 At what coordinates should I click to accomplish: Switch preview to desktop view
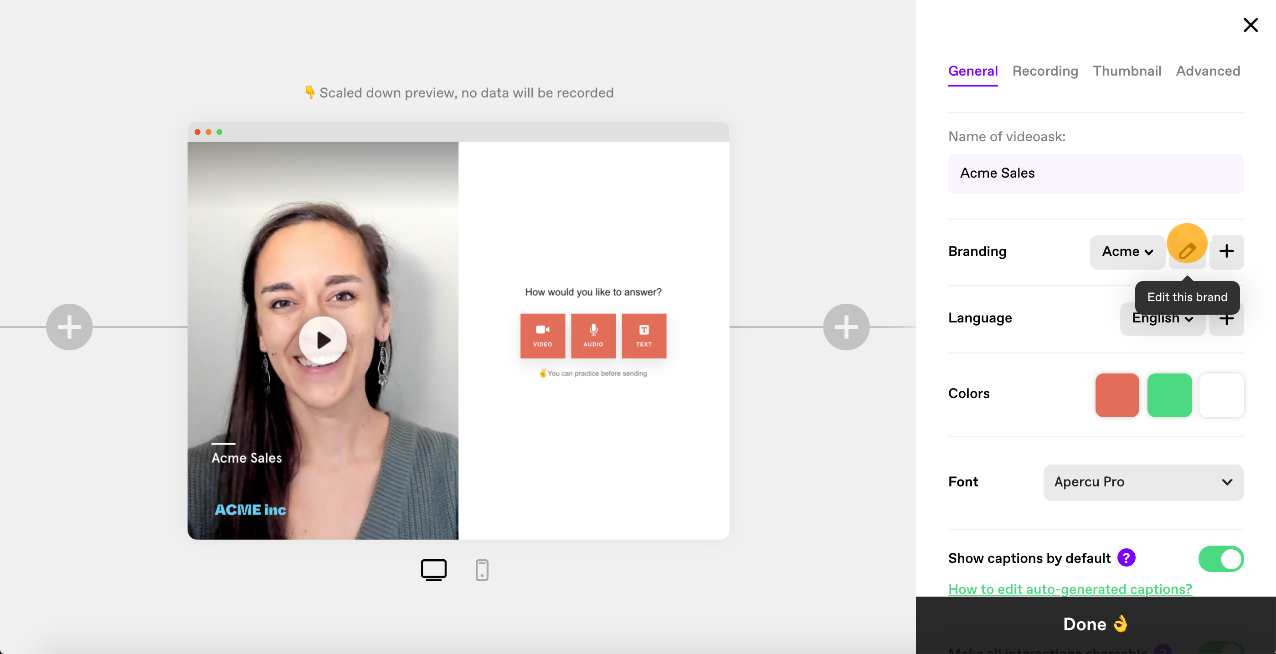pyautogui.click(x=433, y=570)
